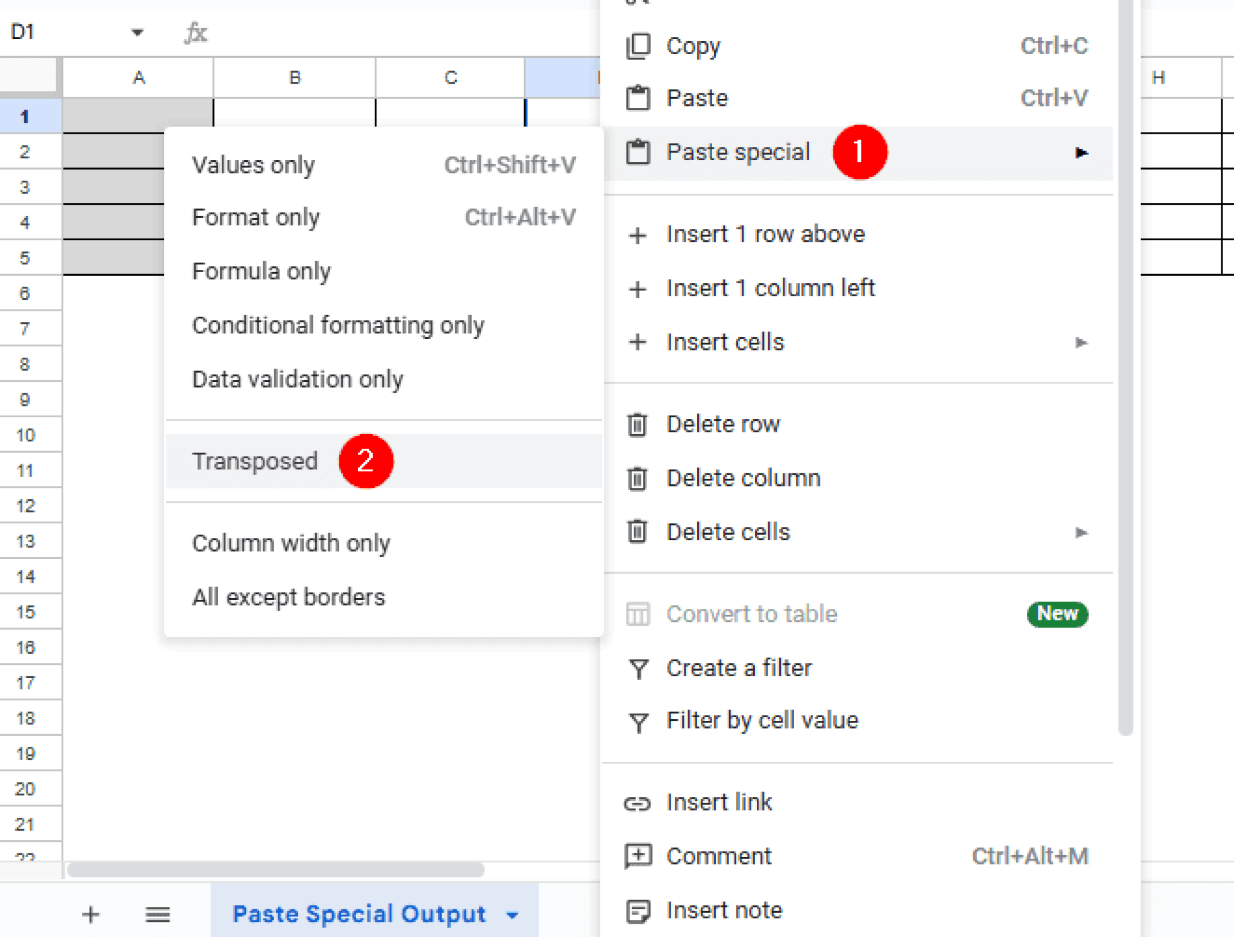Click the Insert note icon
Viewport: 1234px width, 937px height.
(x=637, y=910)
